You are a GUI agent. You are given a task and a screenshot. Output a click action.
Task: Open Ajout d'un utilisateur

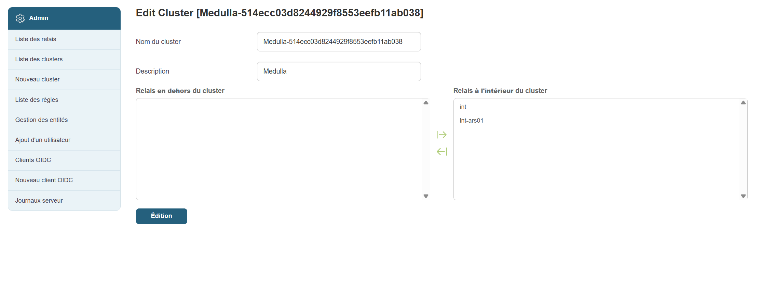click(43, 140)
